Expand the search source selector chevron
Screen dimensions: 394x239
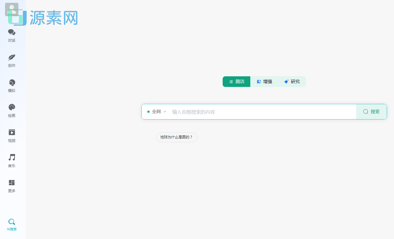(165, 111)
